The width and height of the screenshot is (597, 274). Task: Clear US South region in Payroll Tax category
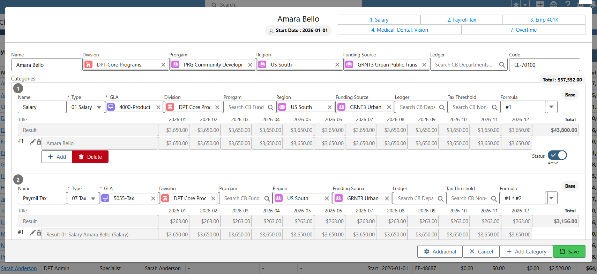[x=327, y=198]
